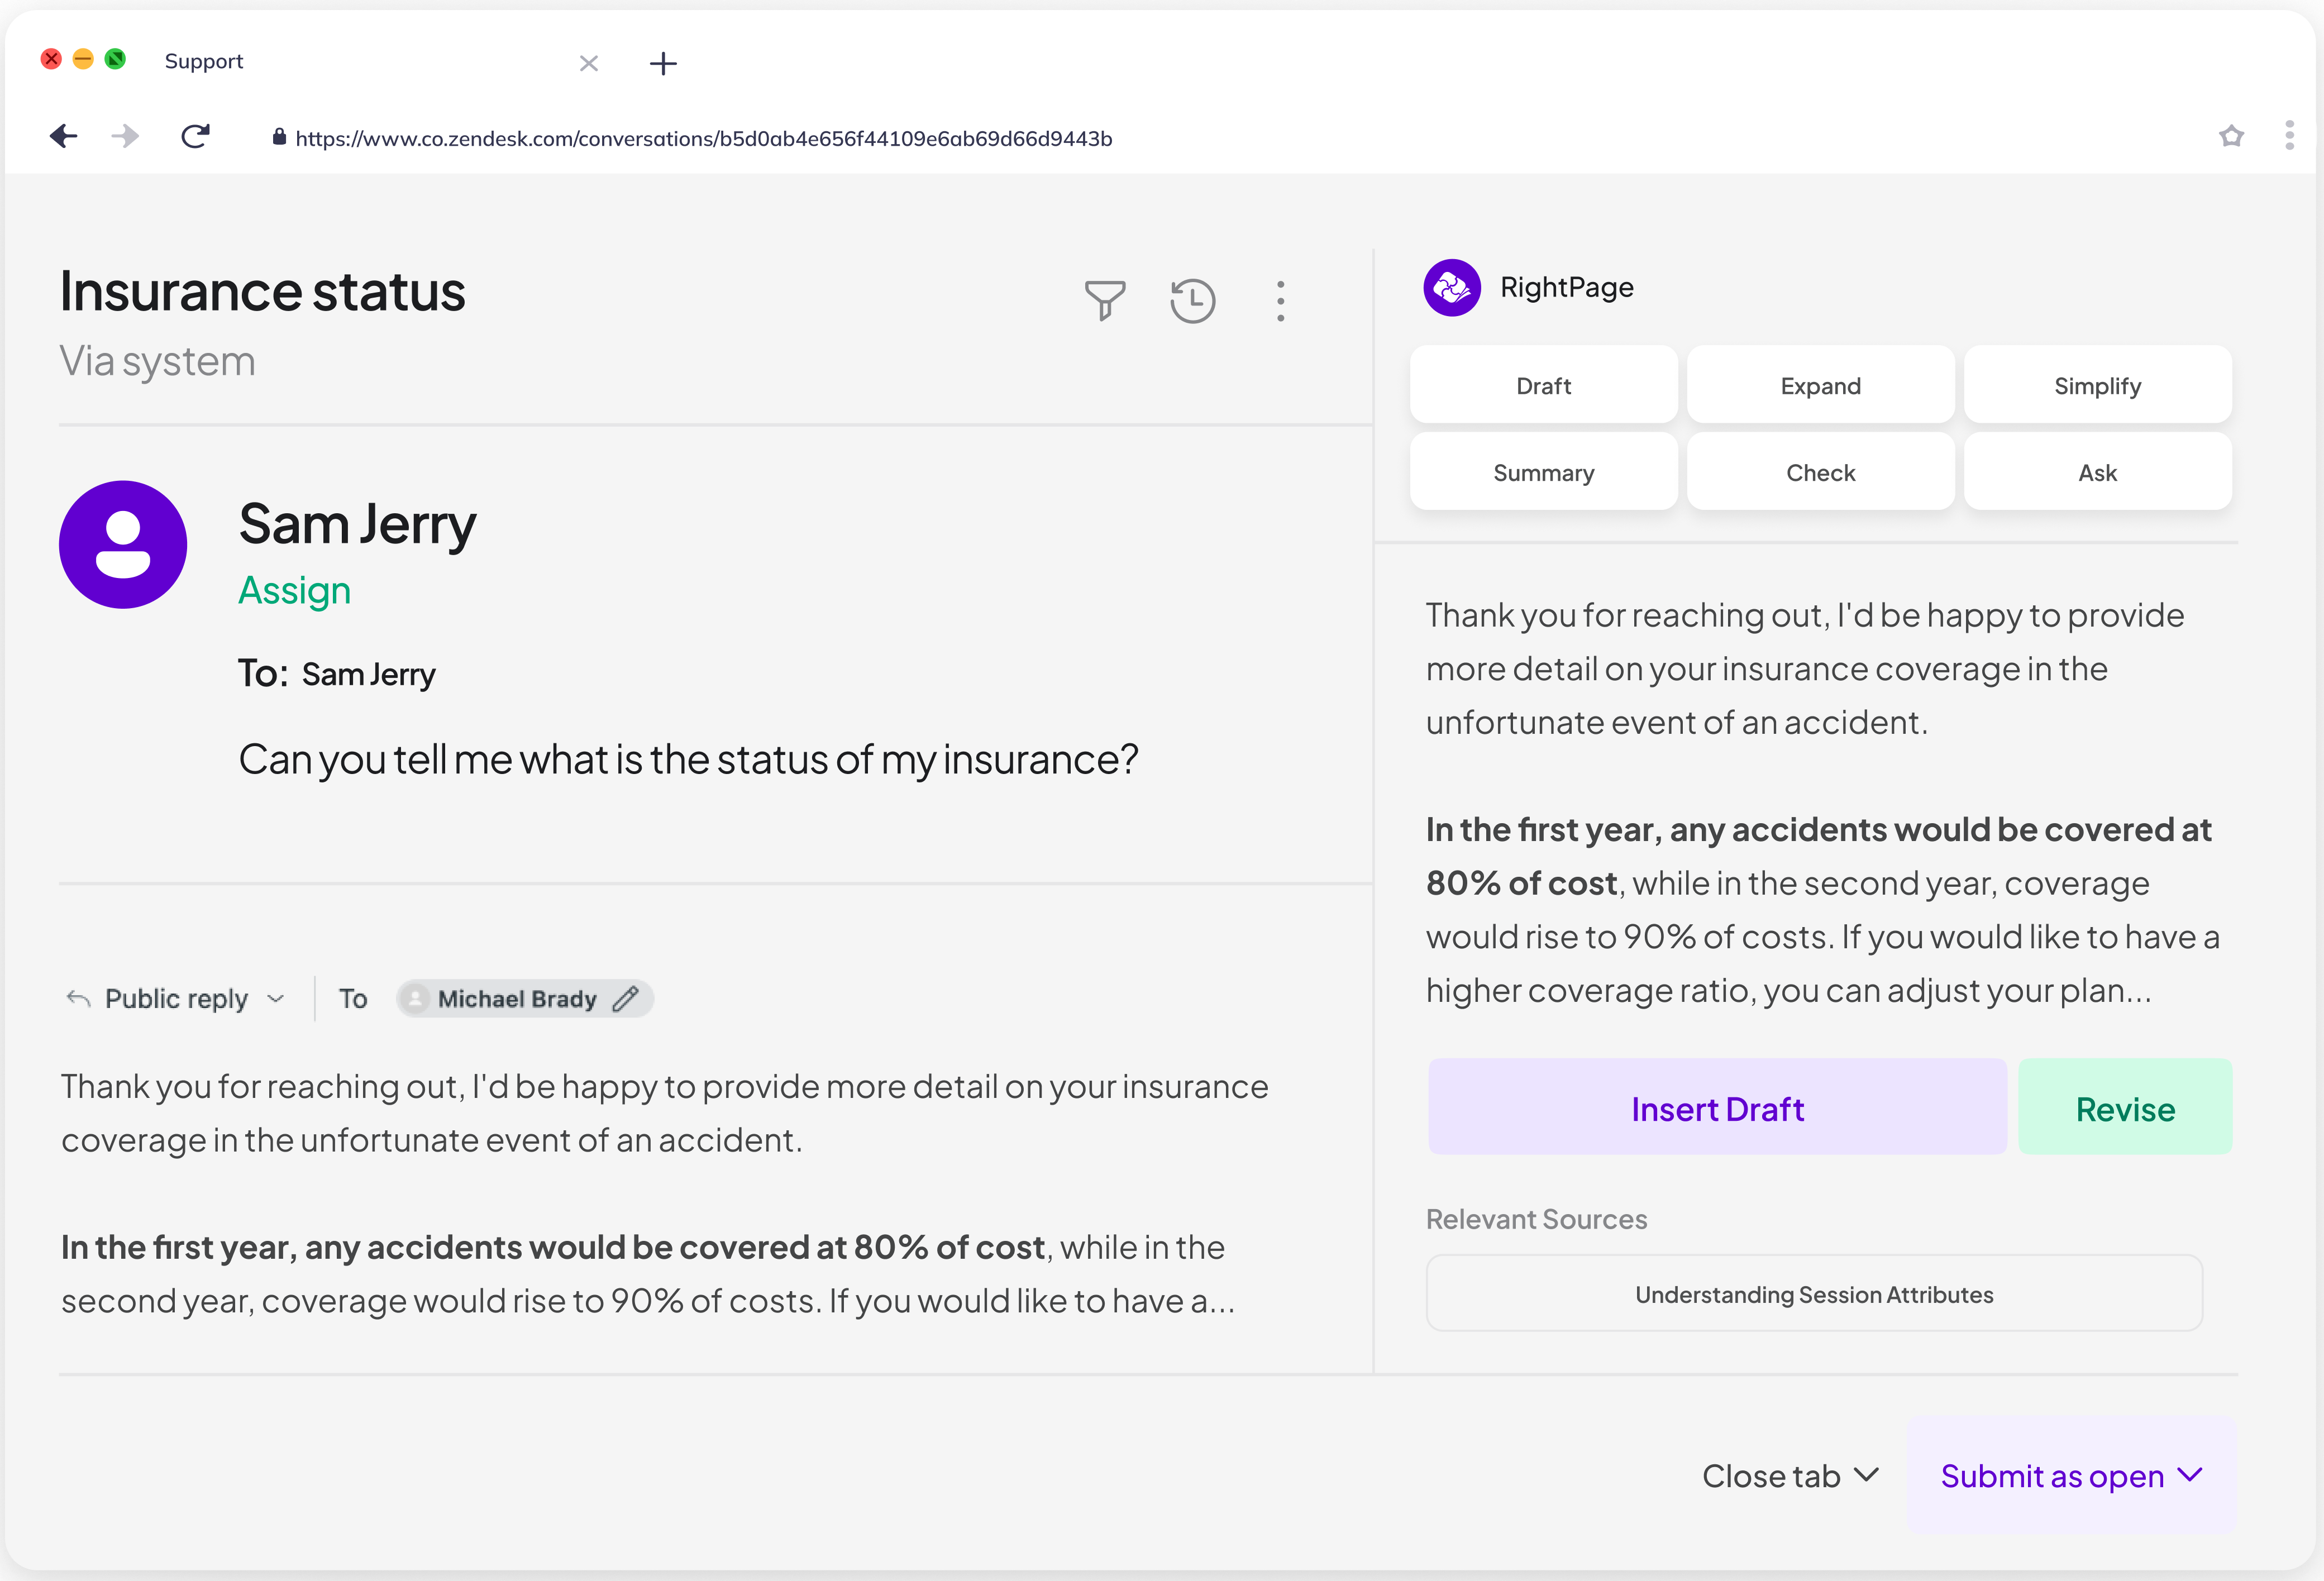The height and width of the screenshot is (1581, 2324).
Task: Click the edit pencil next to Michael Brady
Action: click(626, 999)
